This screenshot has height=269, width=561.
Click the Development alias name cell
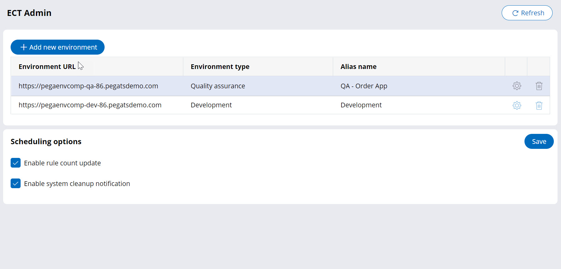pyautogui.click(x=361, y=105)
